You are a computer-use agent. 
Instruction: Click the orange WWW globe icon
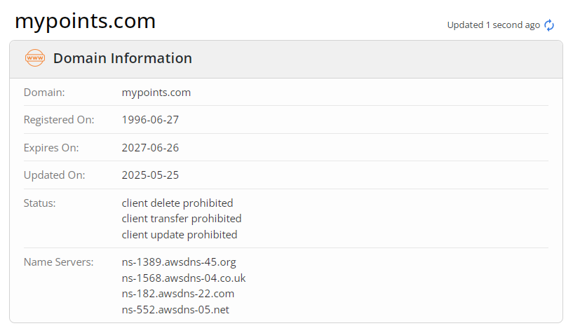click(x=34, y=58)
